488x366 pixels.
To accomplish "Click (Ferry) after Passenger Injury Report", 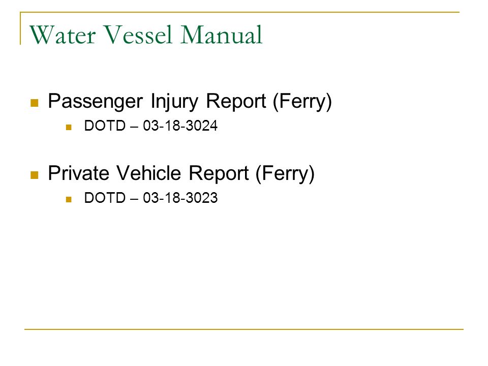I will pos(302,102).
